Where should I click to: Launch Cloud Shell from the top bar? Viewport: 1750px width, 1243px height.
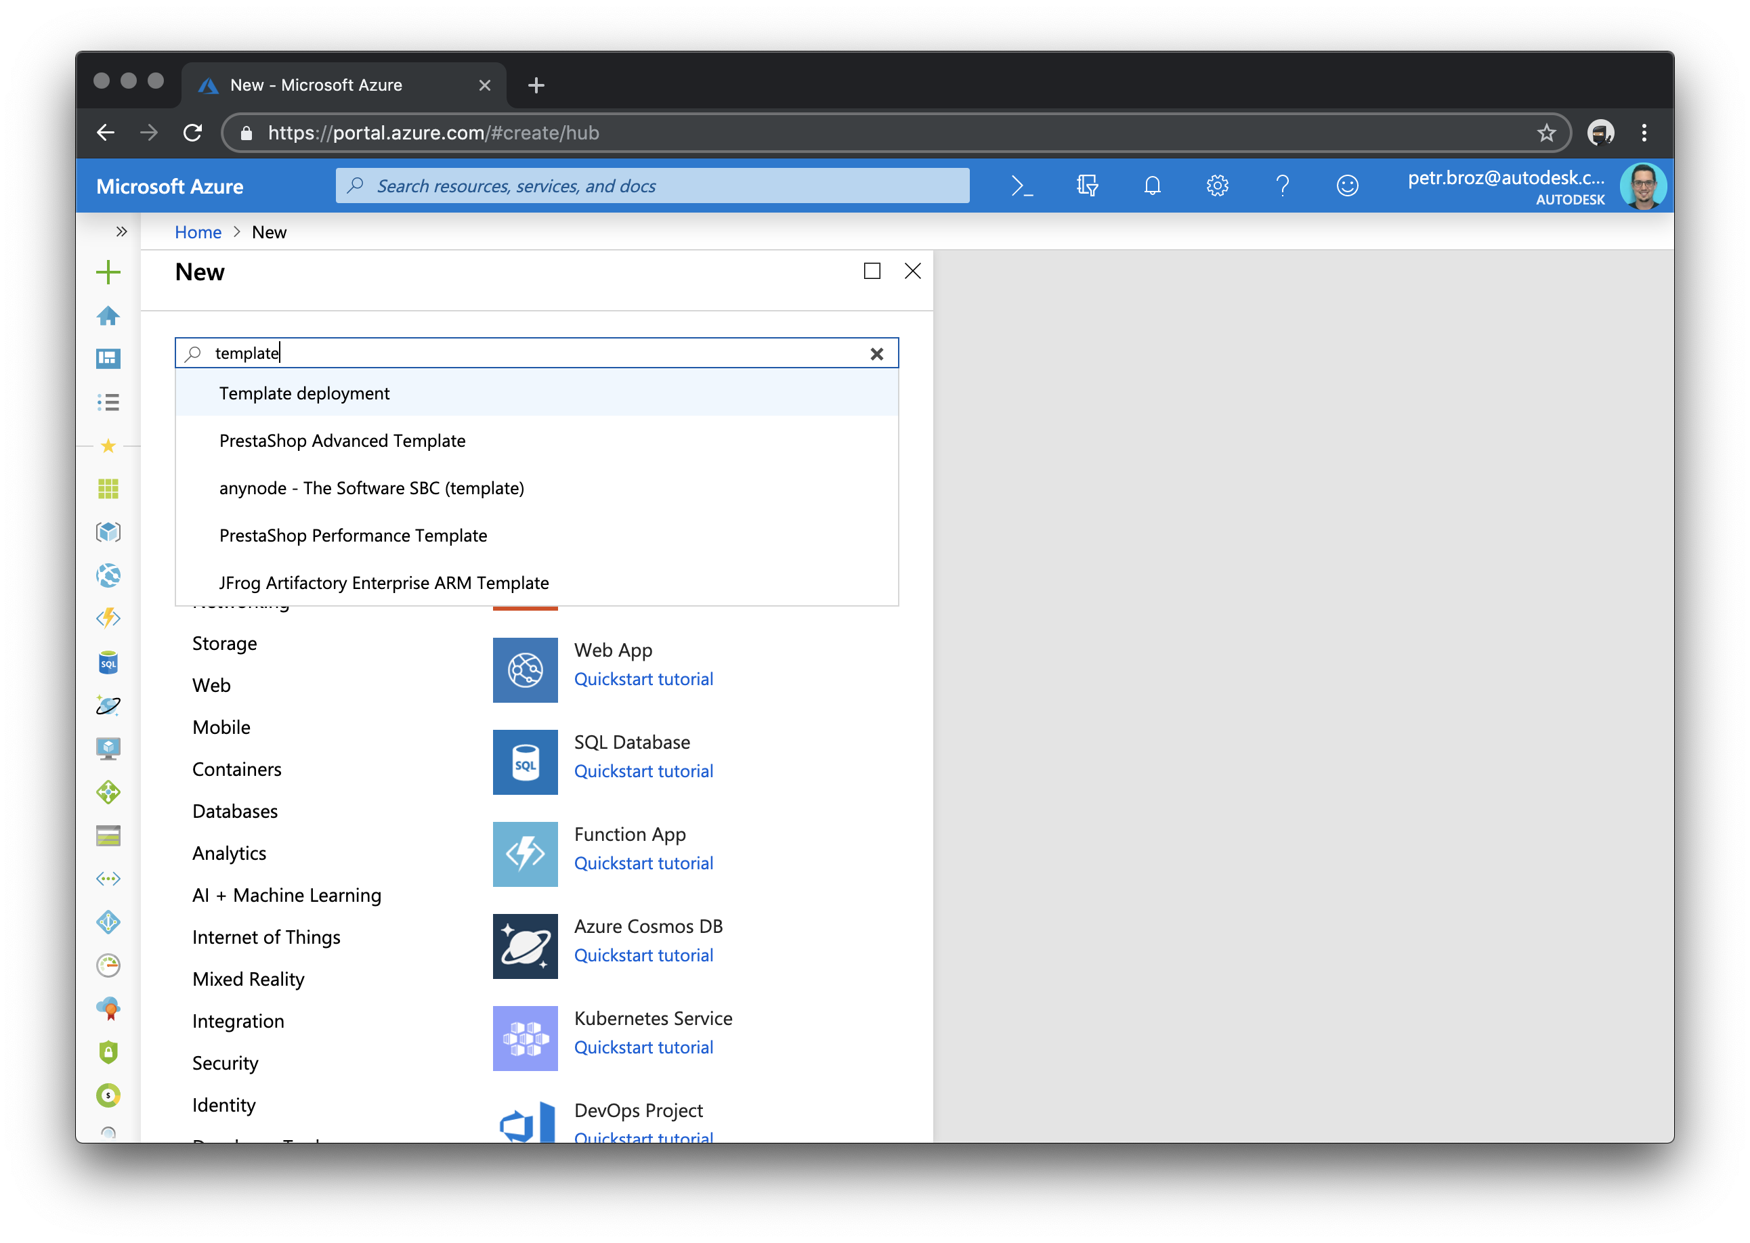[1022, 186]
